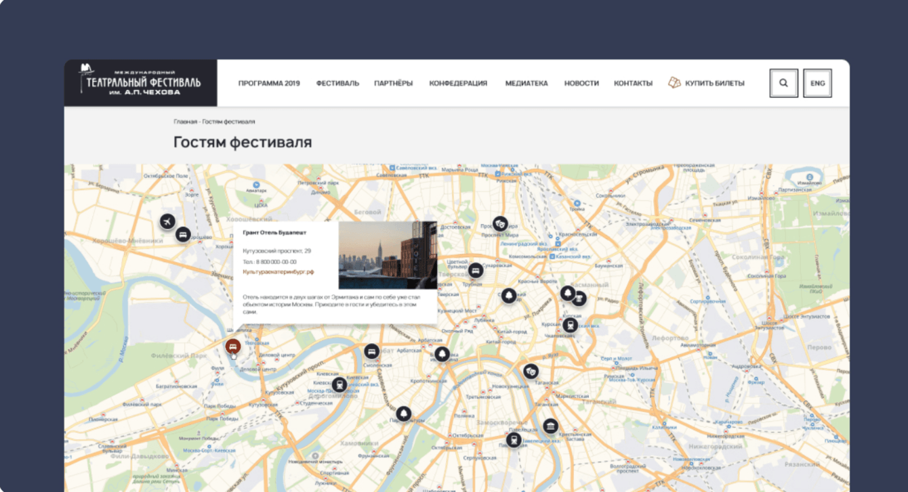Click the hotel photo in the popup

pyautogui.click(x=388, y=256)
